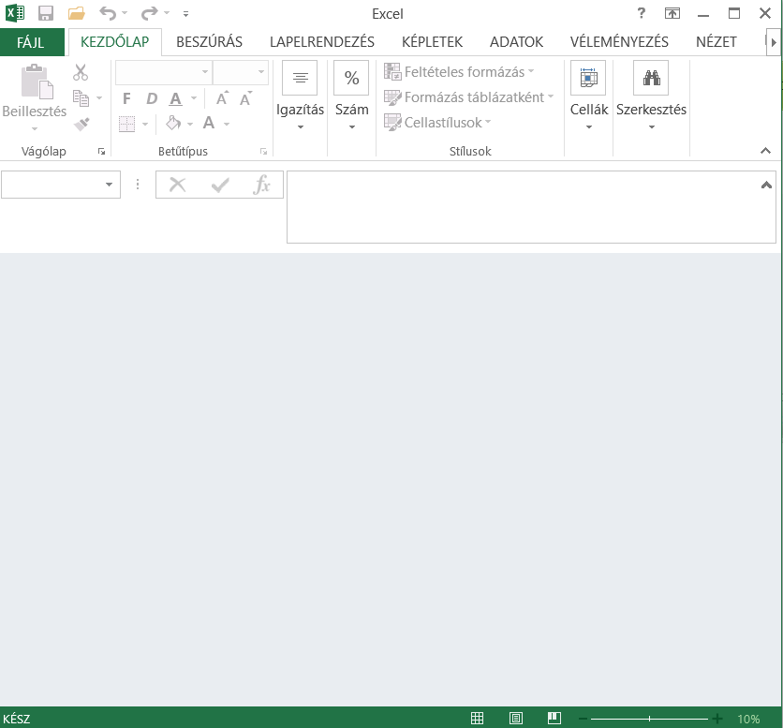The width and height of the screenshot is (783, 728).
Task: Open the borders dropdown arrow
Action: [x=145, y=124]
